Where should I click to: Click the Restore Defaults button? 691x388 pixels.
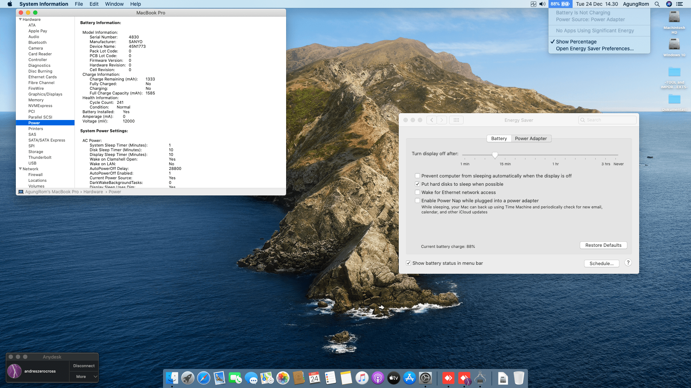603,245
